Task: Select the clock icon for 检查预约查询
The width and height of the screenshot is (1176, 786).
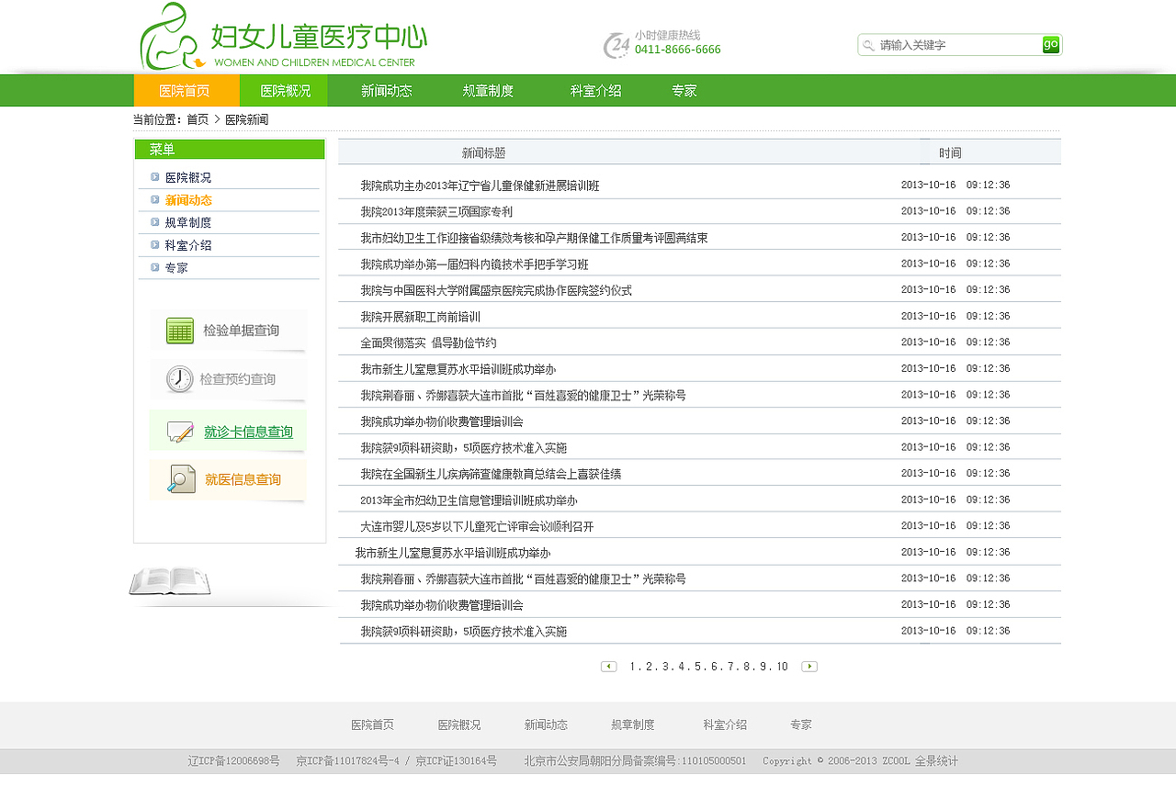Action: point(179,378)
